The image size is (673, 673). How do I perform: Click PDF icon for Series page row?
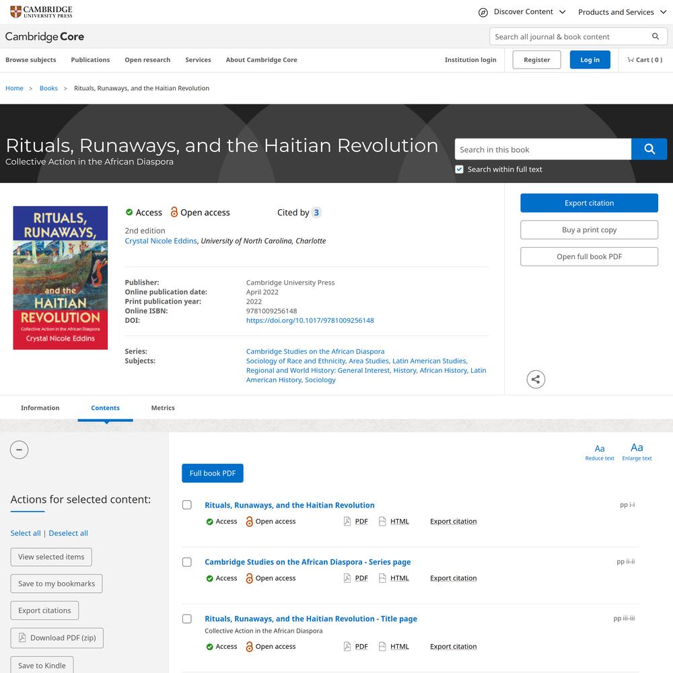pos(347,578)
